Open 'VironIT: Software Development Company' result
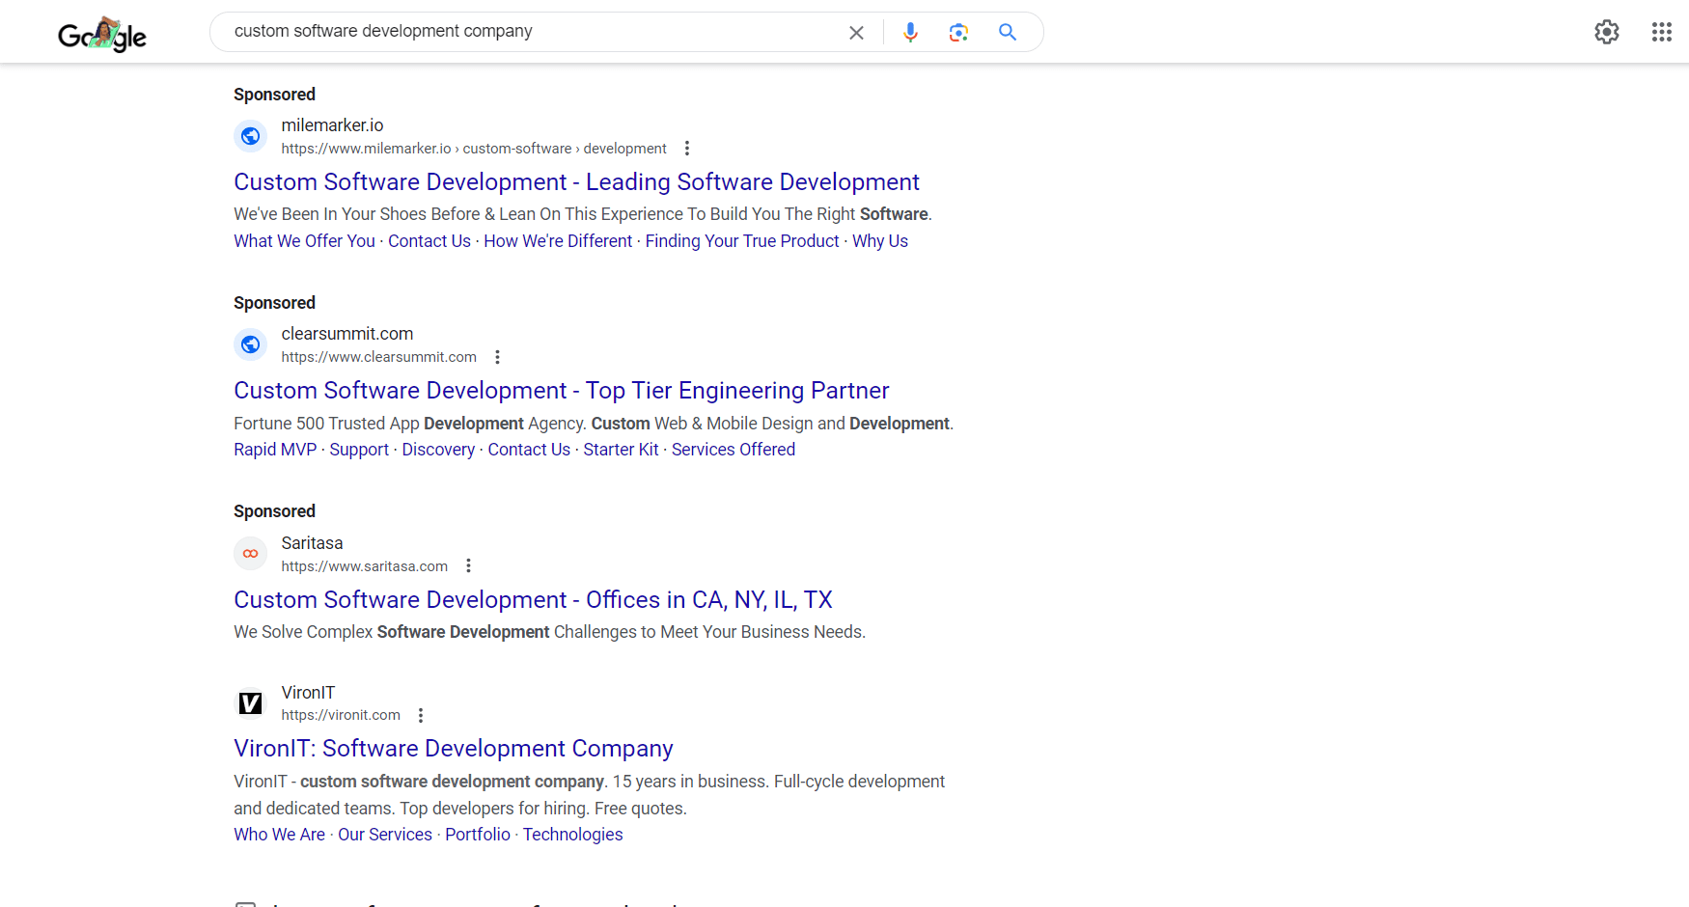 tap(454, 749)
